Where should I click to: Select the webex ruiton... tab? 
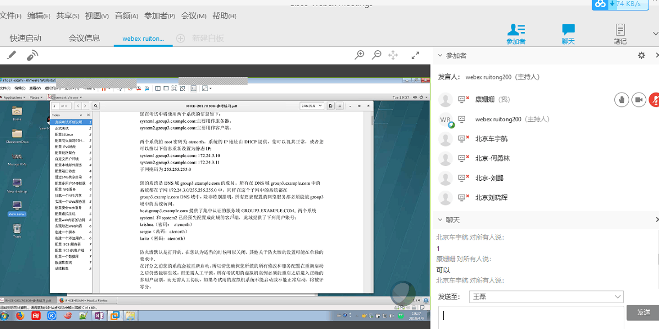pyautogui.click(x=143, y=38)
